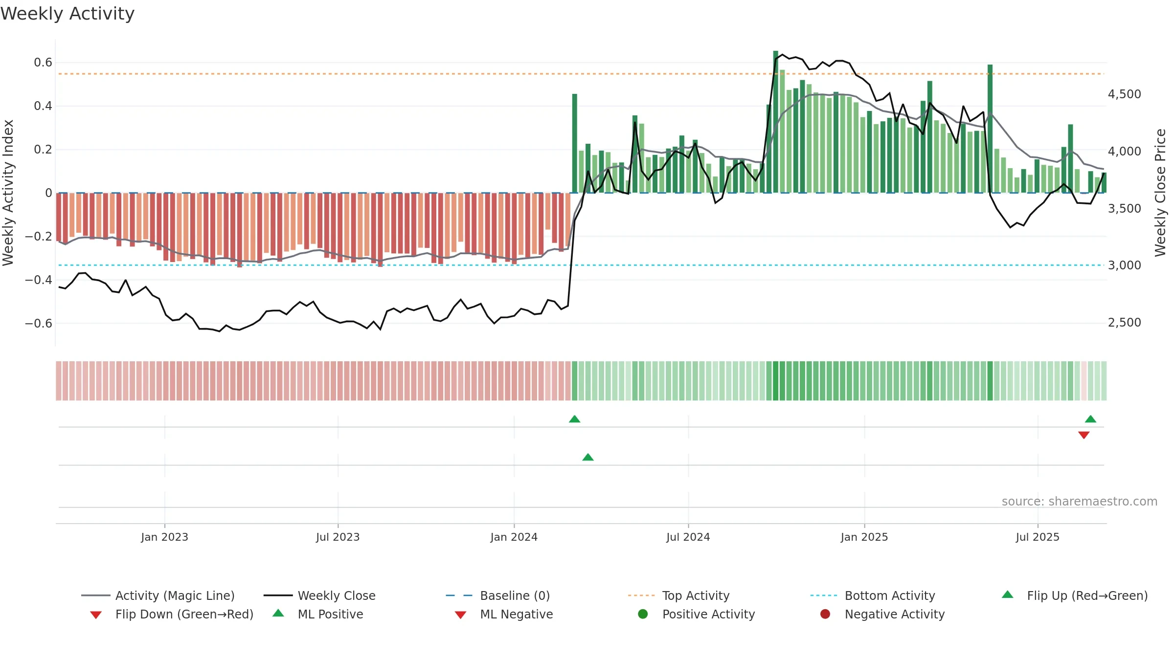Click the source: sharemaestro.com text
1174x660 pixels.
pyautogui.click(x=1079, y=502)
